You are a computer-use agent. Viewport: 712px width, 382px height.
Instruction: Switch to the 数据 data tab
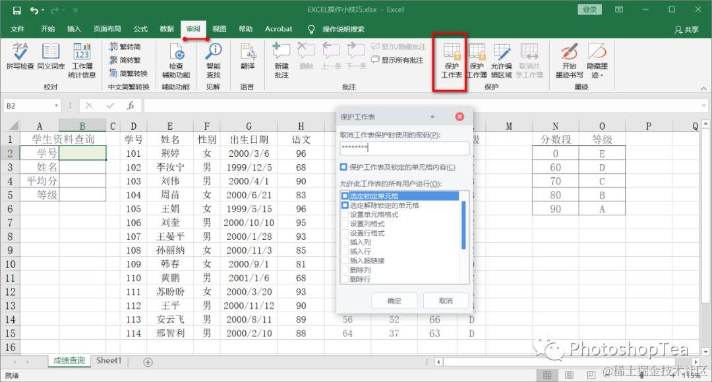[167, 29]
